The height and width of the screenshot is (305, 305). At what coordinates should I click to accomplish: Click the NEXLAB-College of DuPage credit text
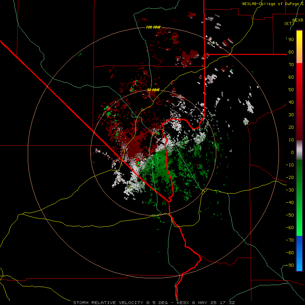tap(273, 4)
